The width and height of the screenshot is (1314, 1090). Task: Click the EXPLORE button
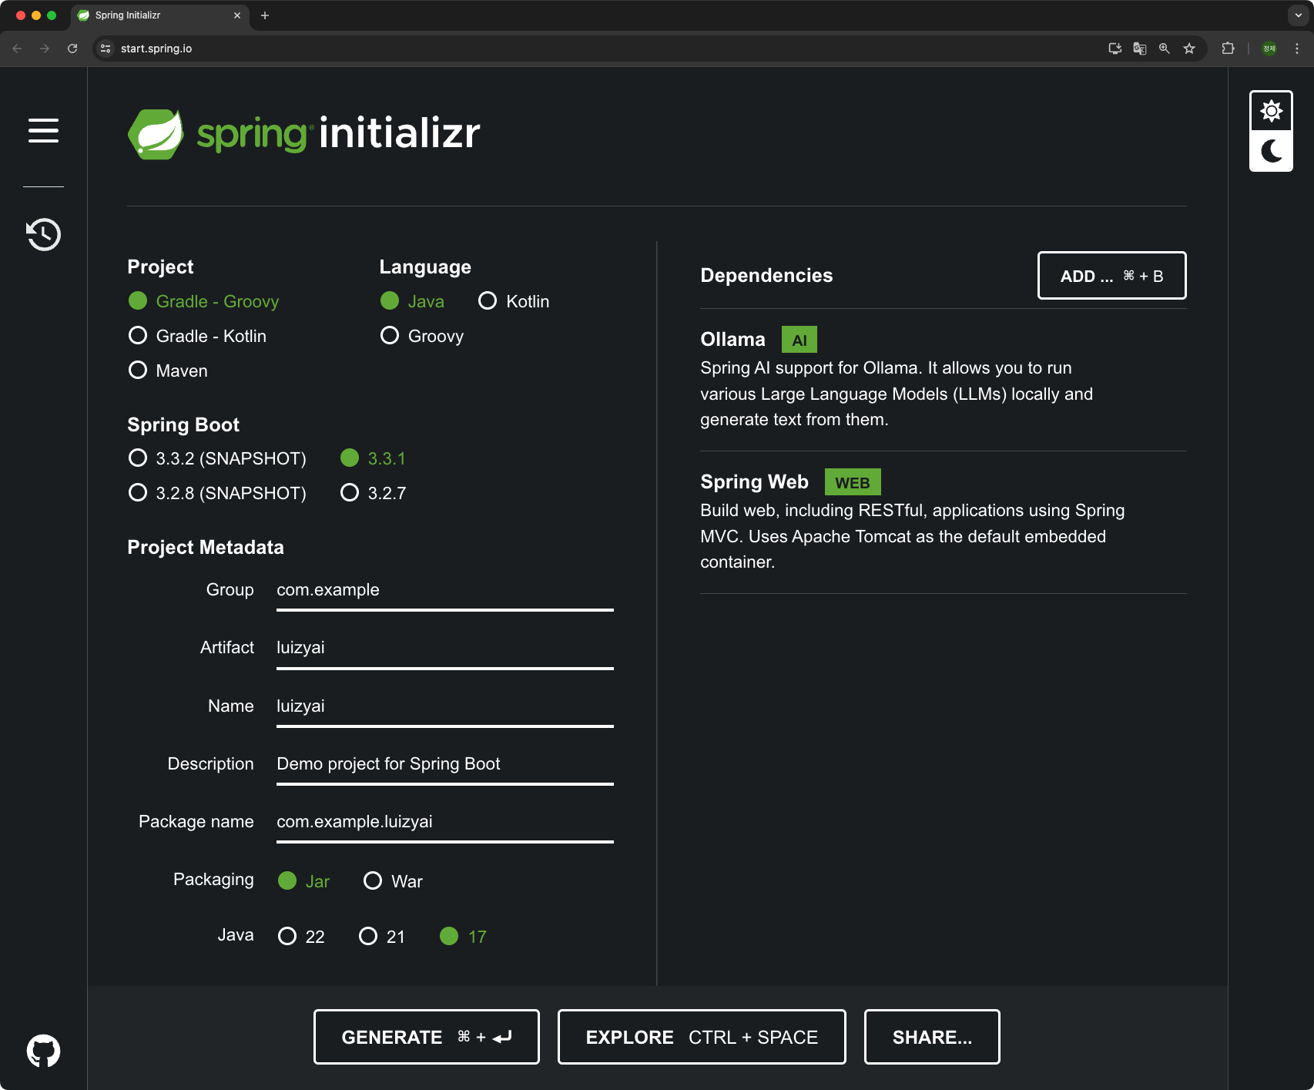[x=702, y=1037]
